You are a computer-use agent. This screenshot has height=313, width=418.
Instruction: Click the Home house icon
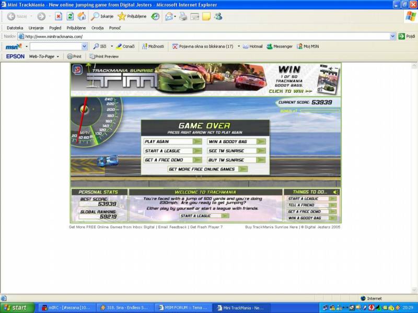coord(82,17)
